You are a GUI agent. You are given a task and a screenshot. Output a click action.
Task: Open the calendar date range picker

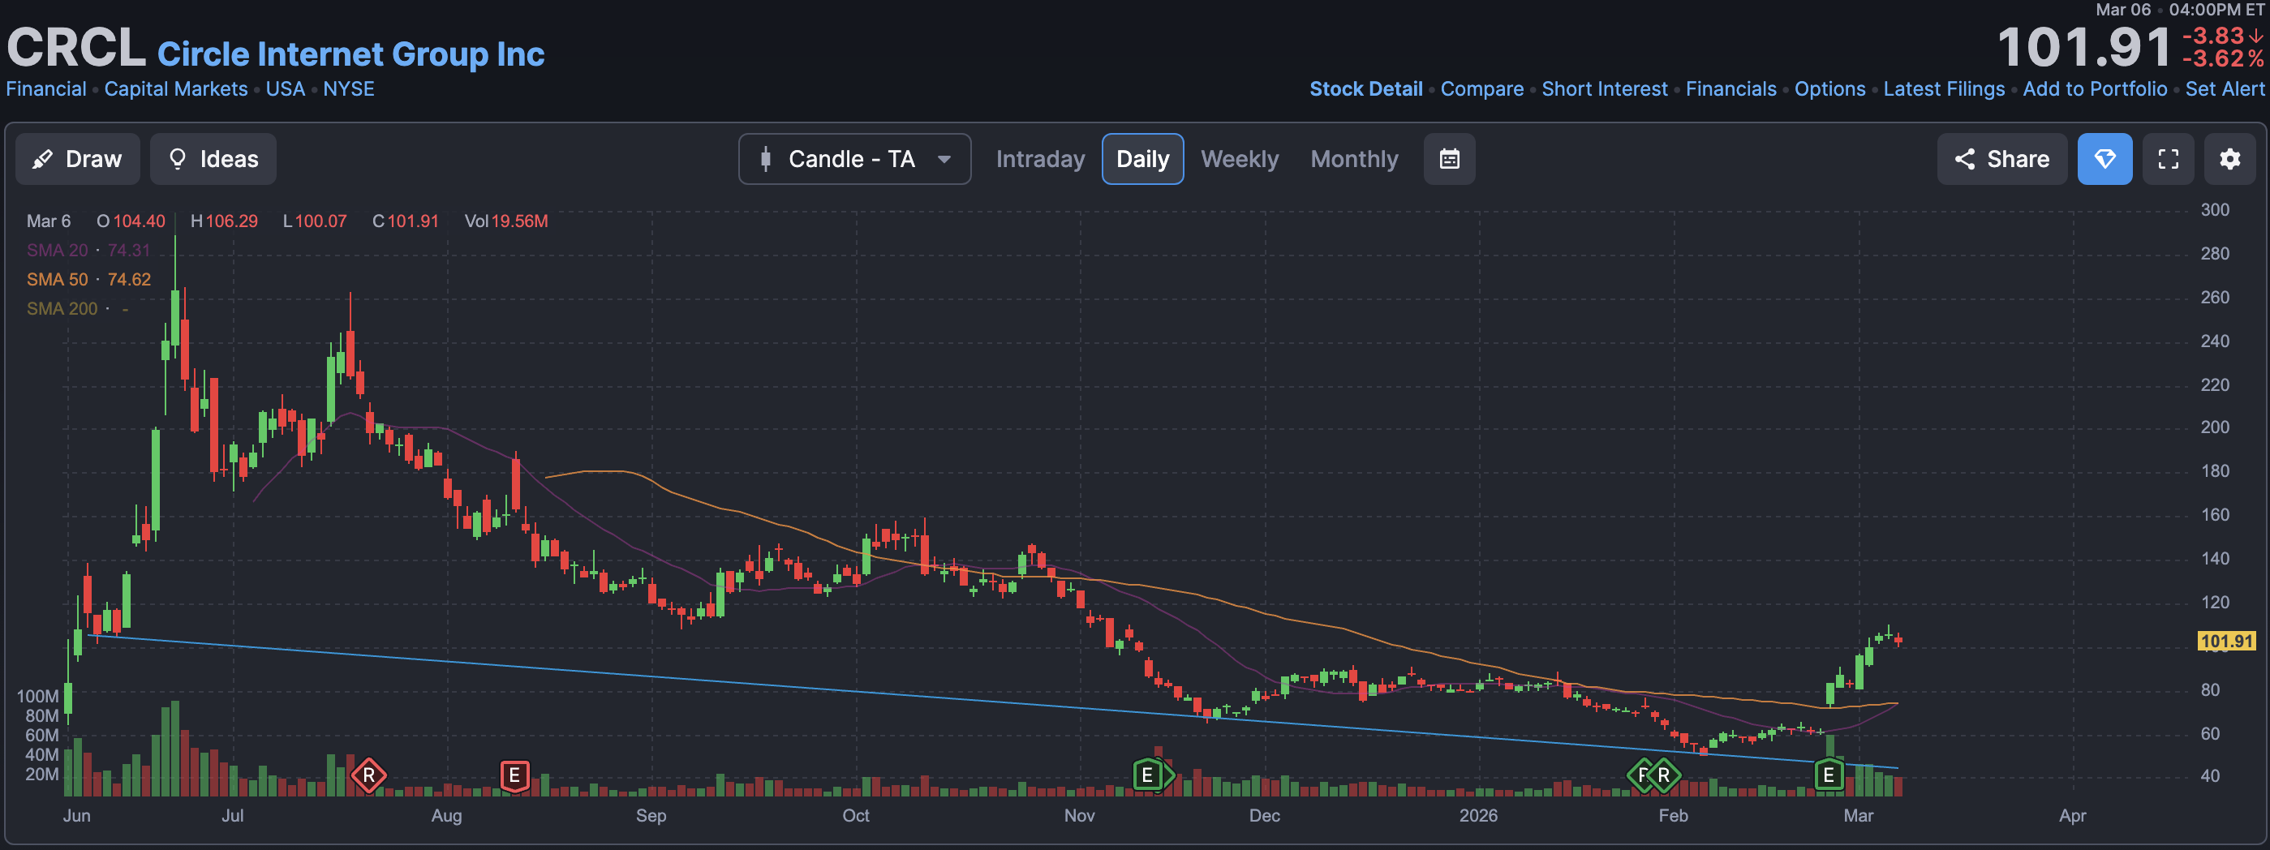1450,158
